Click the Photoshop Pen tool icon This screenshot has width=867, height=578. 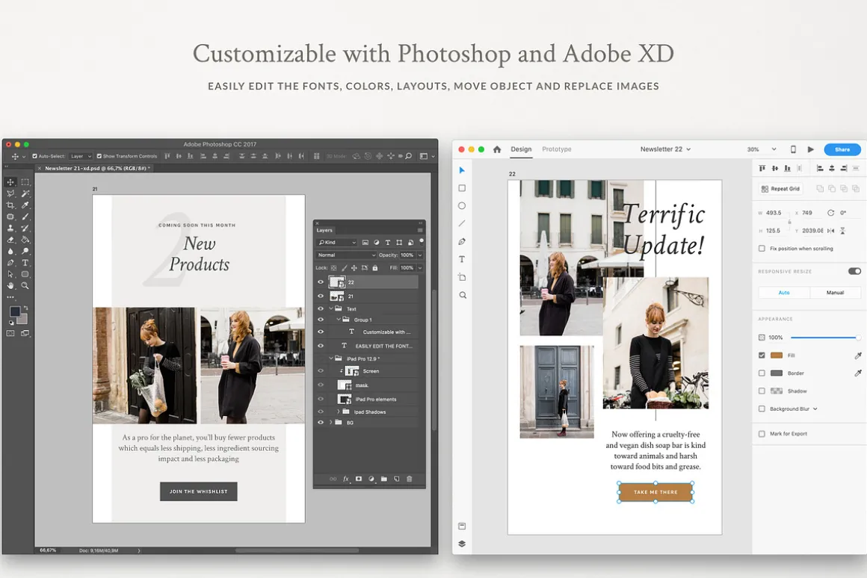pyautogui.click(x=10, y=263)
